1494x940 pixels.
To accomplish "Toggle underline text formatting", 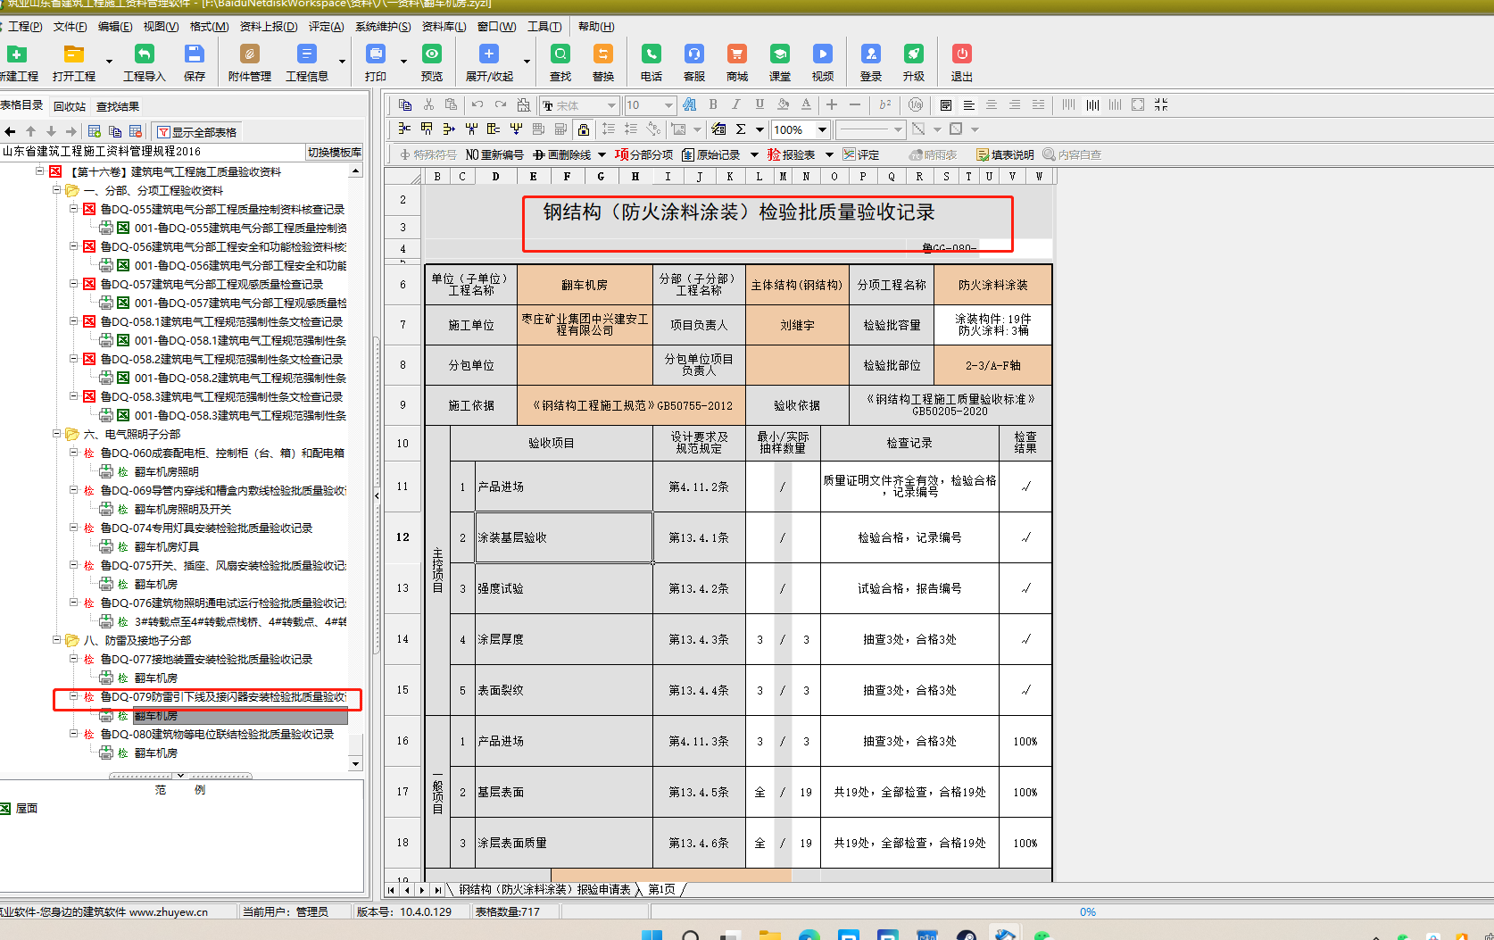I will [x=759, y=104].
